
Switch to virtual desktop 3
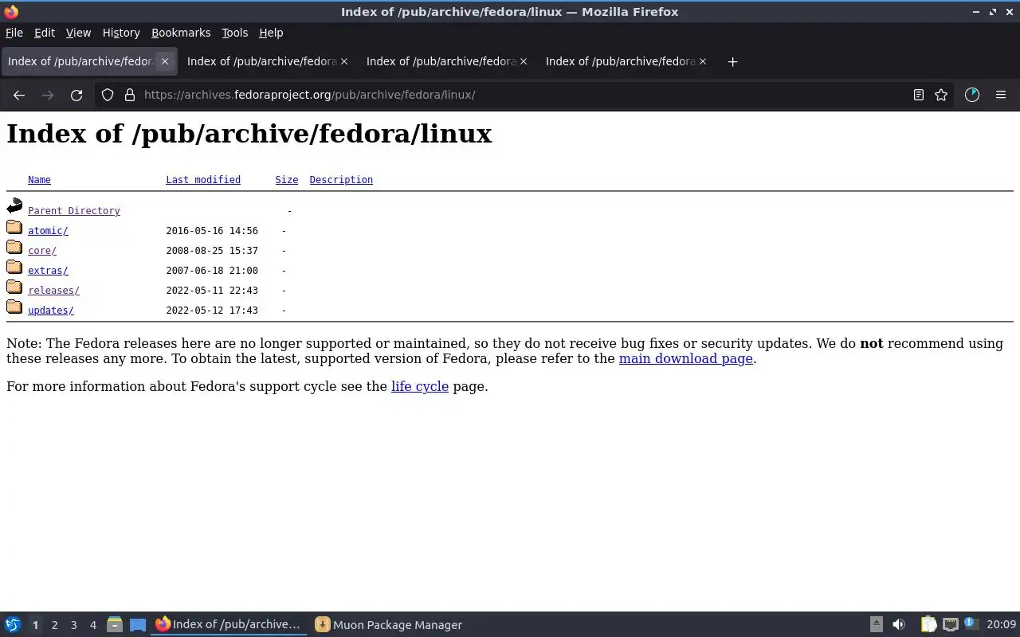pos(73,625)
